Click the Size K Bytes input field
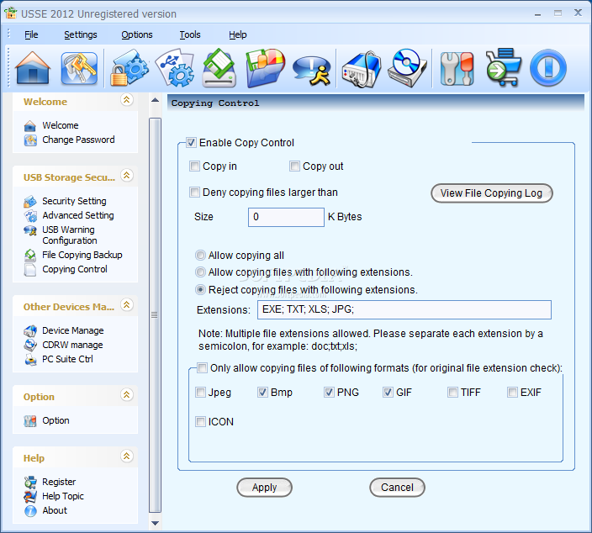The width and height of the screenshot is (592, 533). click(286, 217)
